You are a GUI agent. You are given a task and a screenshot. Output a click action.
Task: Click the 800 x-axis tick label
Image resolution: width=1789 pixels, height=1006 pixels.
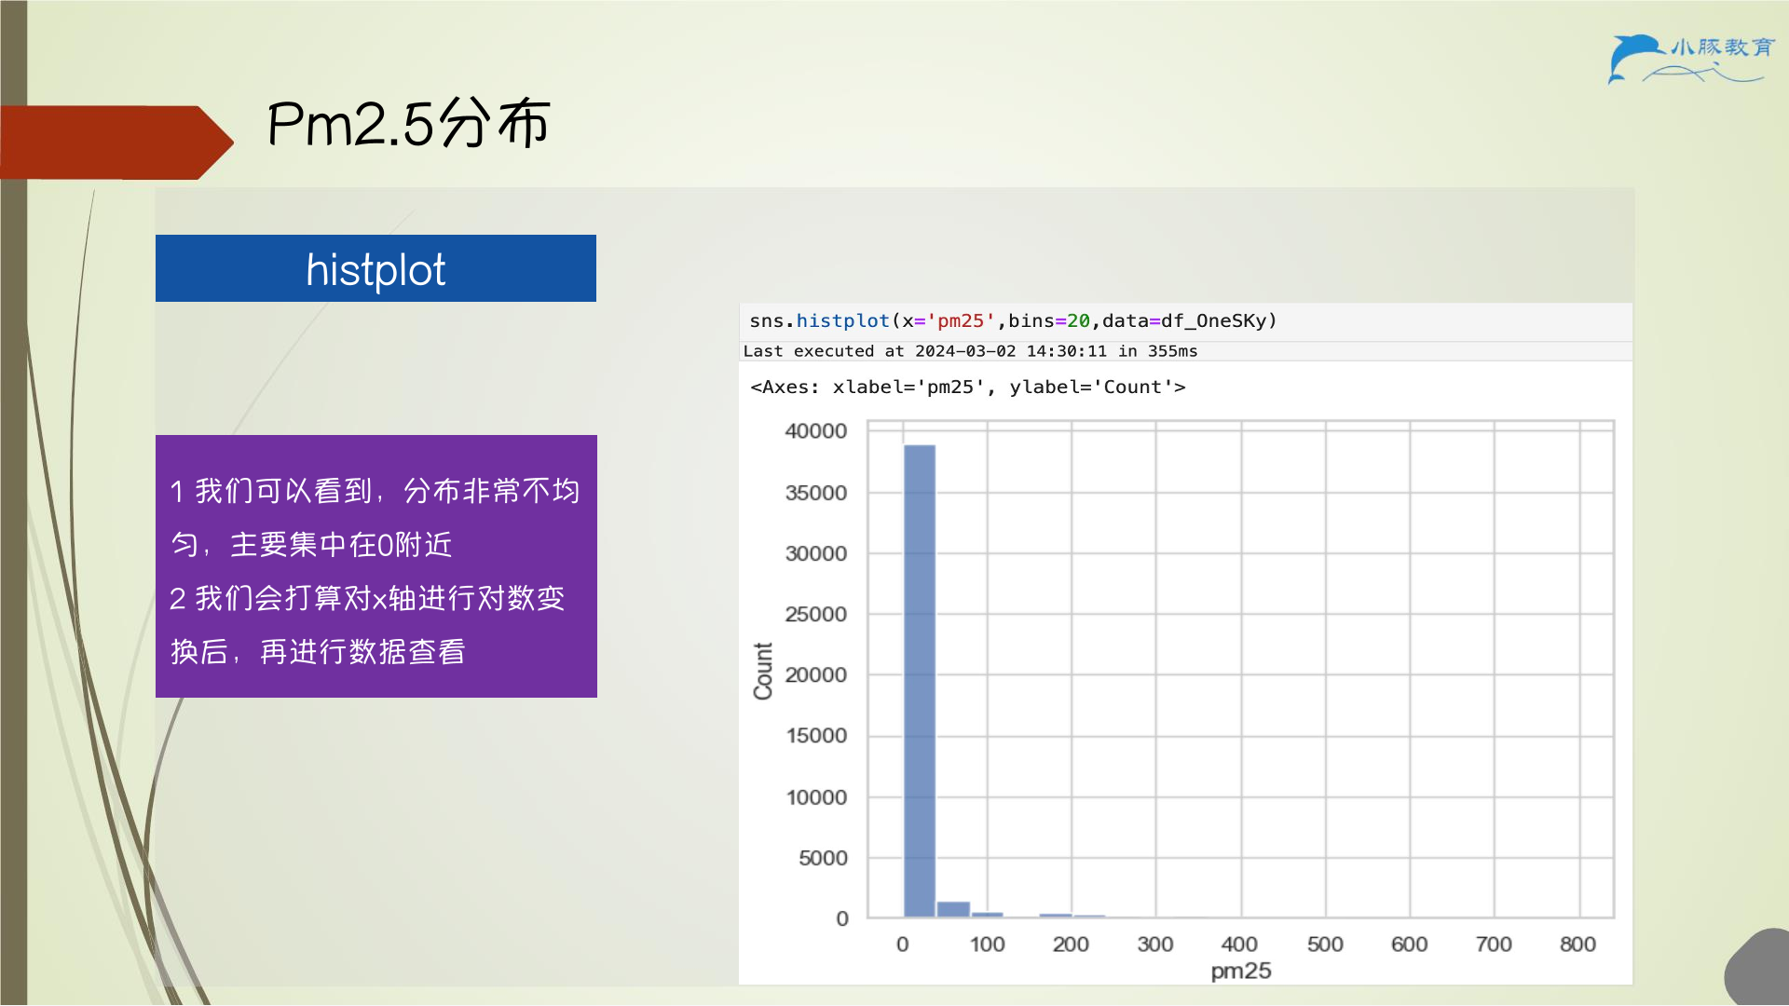tap(1577, 945)
